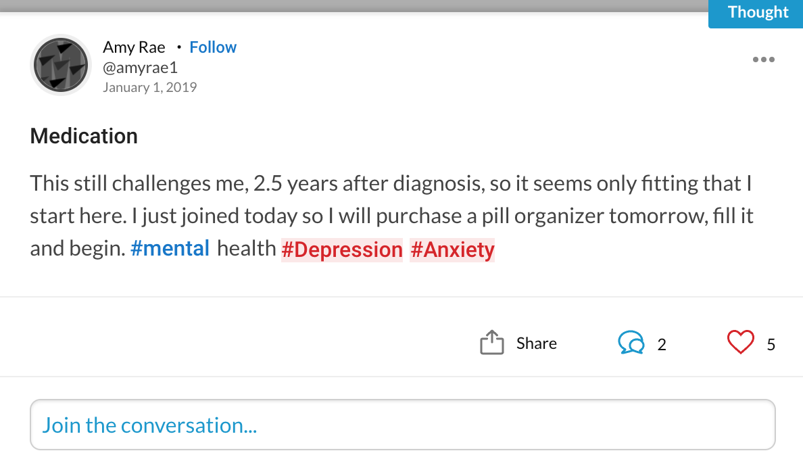The width and height of the screenshot is (803, 476).
Task: Open Amy Rae's profile avatar
Action: pos(61,65)
